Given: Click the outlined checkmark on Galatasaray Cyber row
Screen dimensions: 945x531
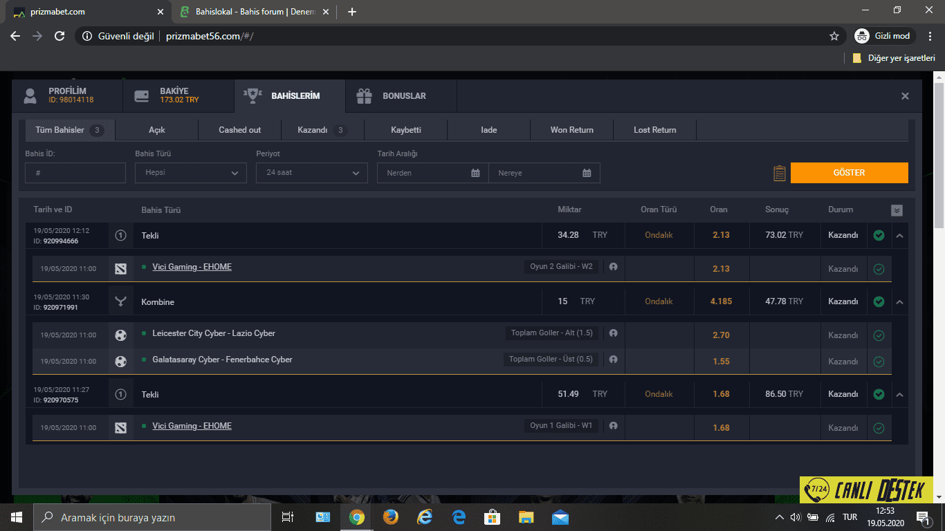Looking at the screenshot, I should [879, 362].
